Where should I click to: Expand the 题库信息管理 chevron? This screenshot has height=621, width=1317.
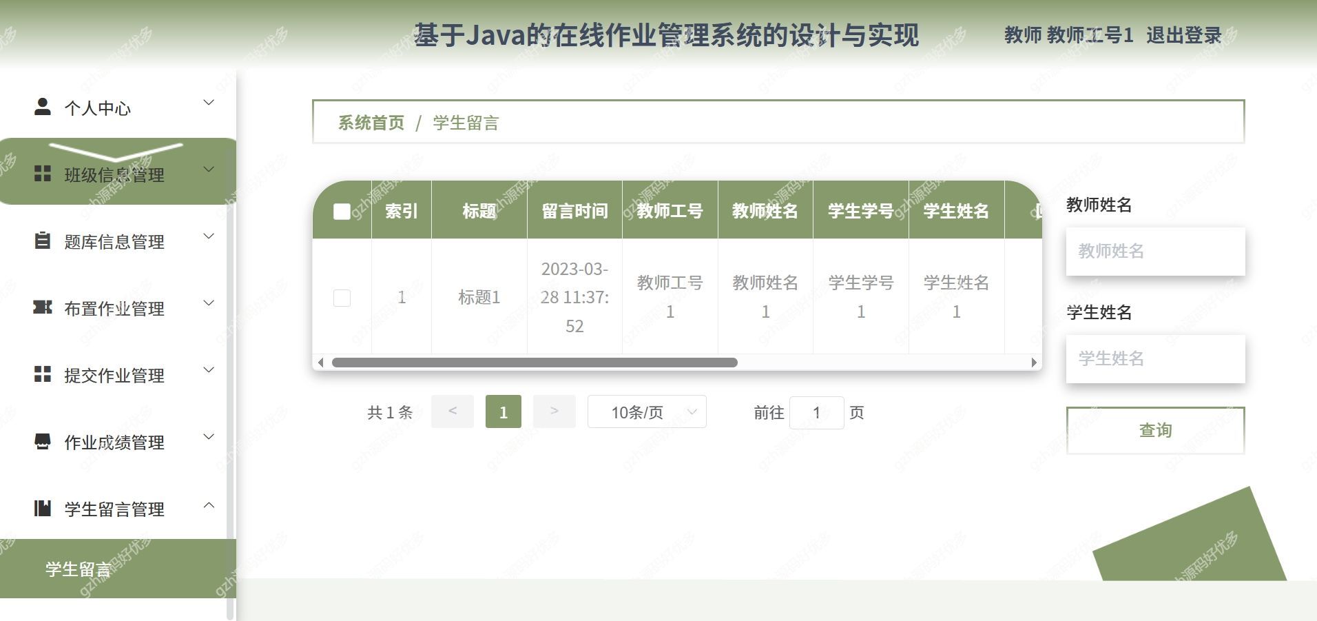(x=209, y=237)
